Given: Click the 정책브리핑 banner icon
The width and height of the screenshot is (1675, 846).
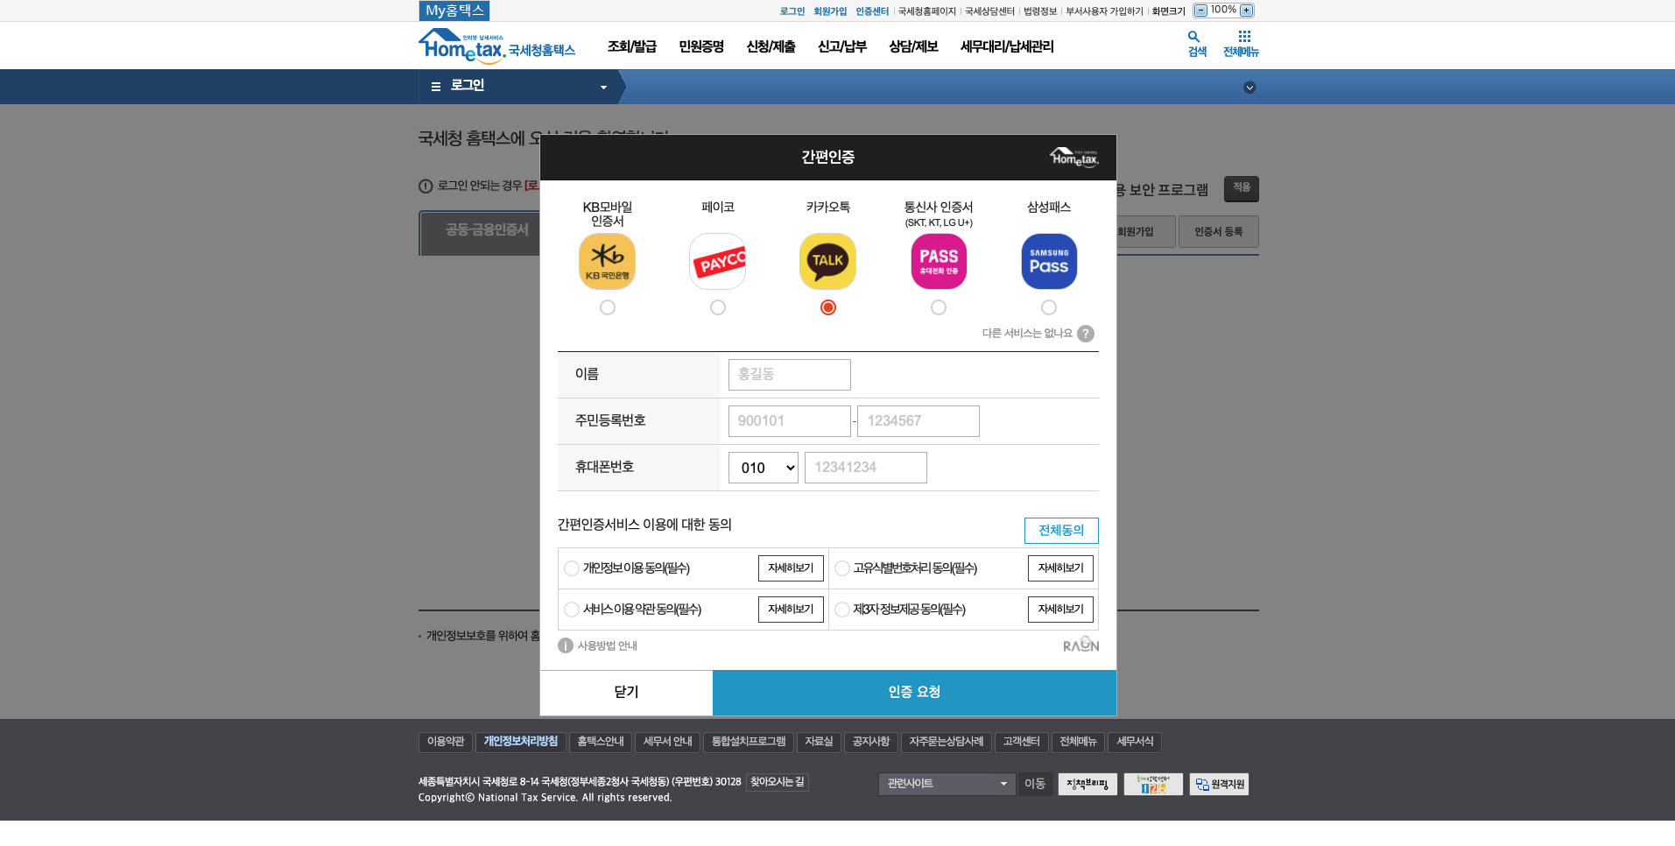Looking at the screenshot, I should pyautogui.click(x=1087, y=784).
